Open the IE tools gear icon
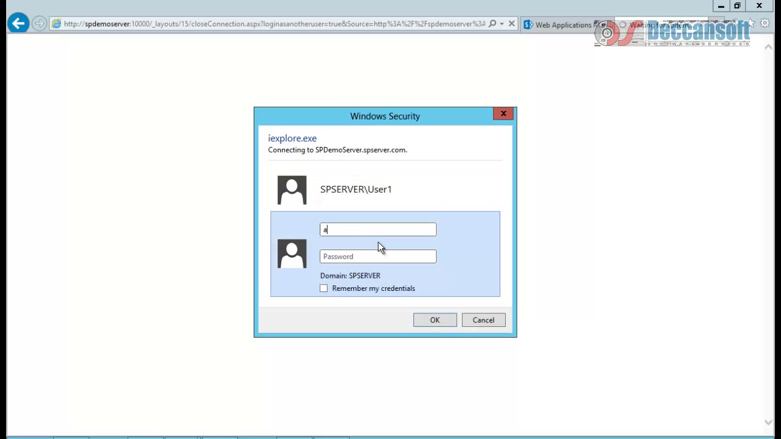This screenshot has height=439, width=781. click(x=765, y=24)
